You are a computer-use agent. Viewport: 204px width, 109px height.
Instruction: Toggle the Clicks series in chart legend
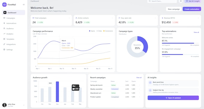(x=99, y=31)
